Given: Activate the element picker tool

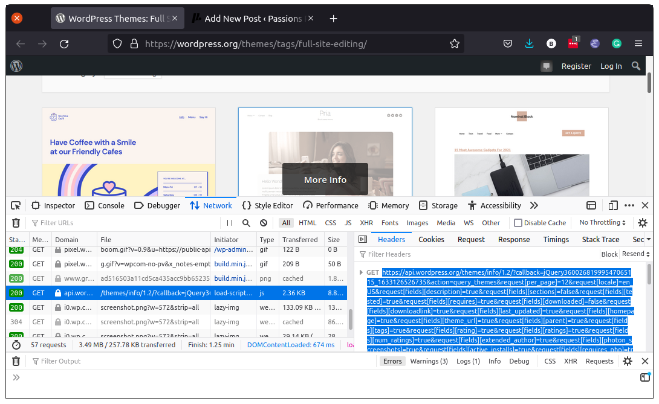Looking at the screenshot, I should (16, 205).
